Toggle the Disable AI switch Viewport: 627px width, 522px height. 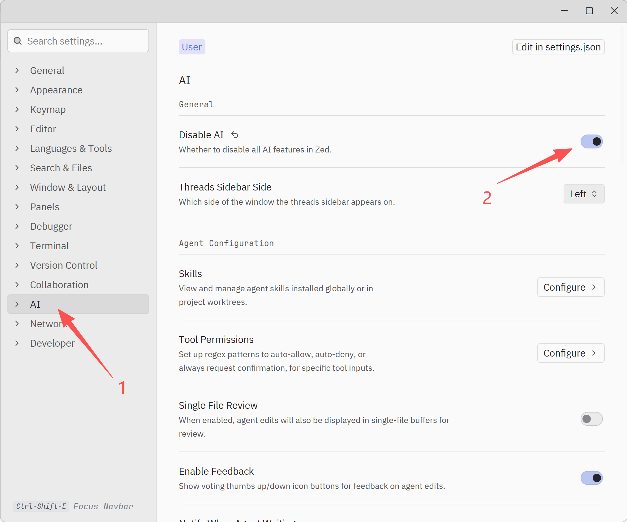pyautogui.click(x=591, y=142)
